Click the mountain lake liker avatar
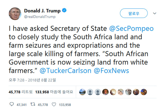 [x=82, y=92]
